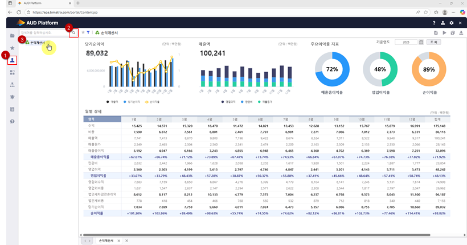This screenshot has width=467, height=245.
Task: Open favorites star in left sidebar
Action: [12, 48]
